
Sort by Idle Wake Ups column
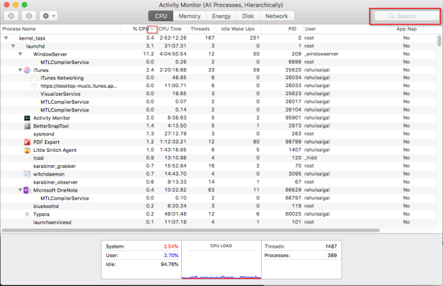point(238,29)
